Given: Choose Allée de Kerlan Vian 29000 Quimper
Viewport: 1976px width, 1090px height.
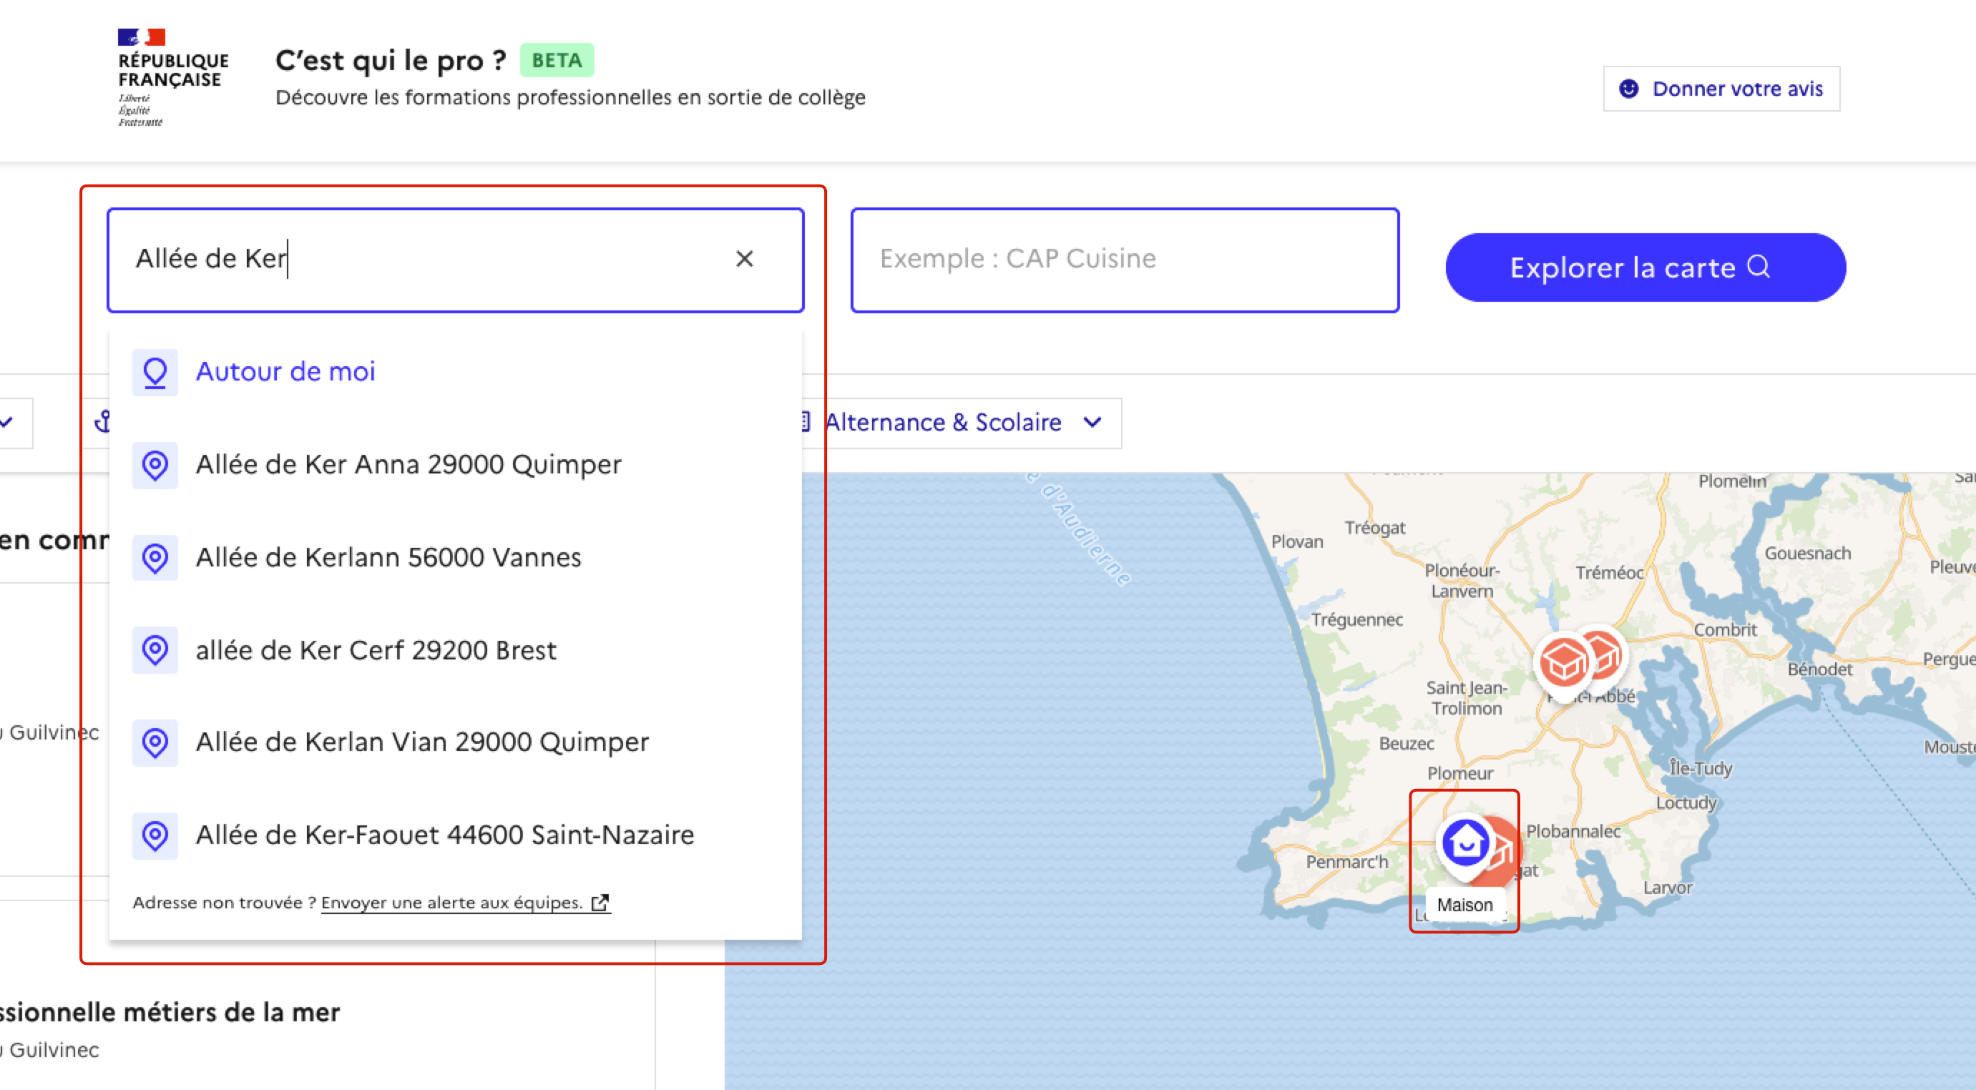Looking at the screenshot, I should 422,742.
